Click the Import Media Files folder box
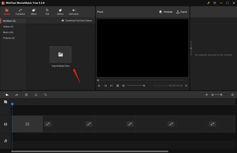The width and height of the screenshot is (237, 153). click(61, 54)
